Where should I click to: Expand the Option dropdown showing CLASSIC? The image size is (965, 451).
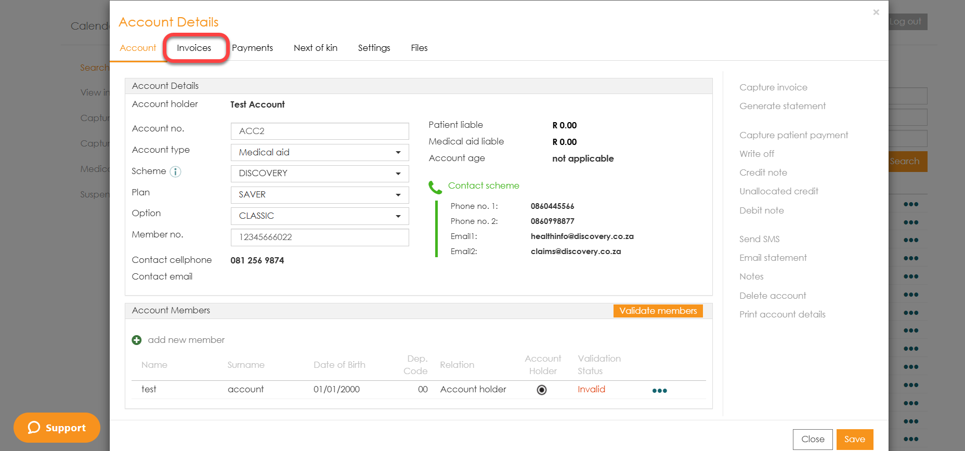click(x=319, y=216)
